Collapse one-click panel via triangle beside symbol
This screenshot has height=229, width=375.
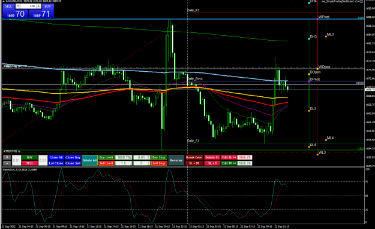coord(4,1)
